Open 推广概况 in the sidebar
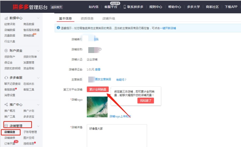 tap(10, 111)
